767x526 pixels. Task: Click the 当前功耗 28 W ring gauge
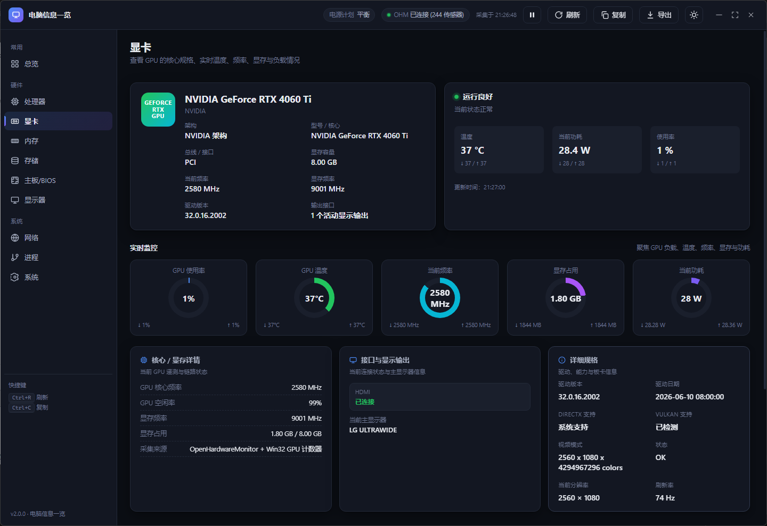click(691, 298)
